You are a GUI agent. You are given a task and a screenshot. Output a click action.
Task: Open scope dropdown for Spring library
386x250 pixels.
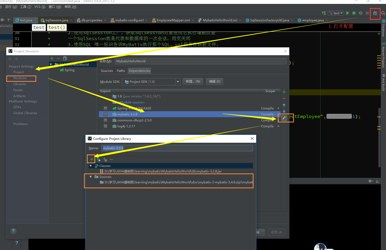point(278,108)
